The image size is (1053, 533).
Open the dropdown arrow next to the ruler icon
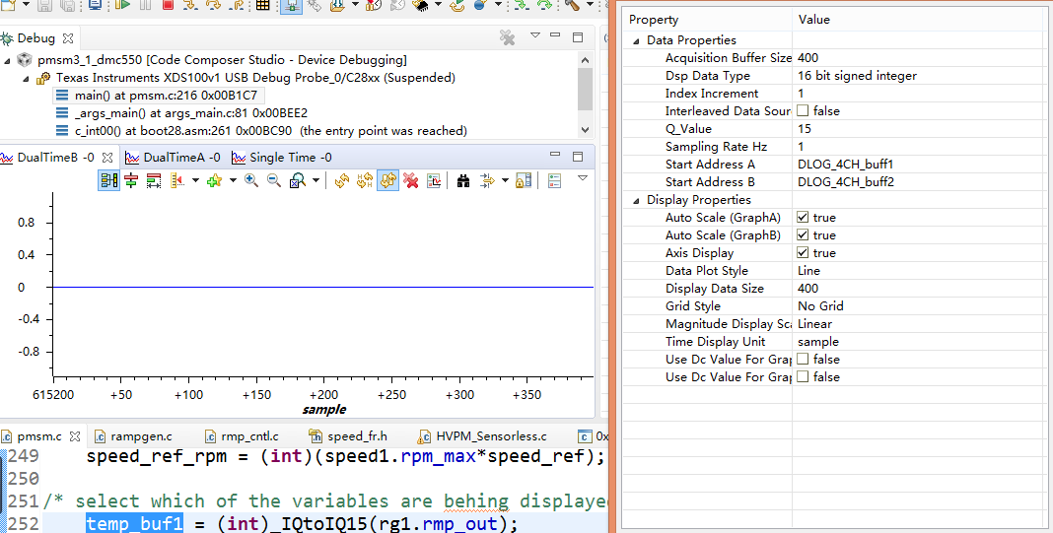(x=195, y=180)
